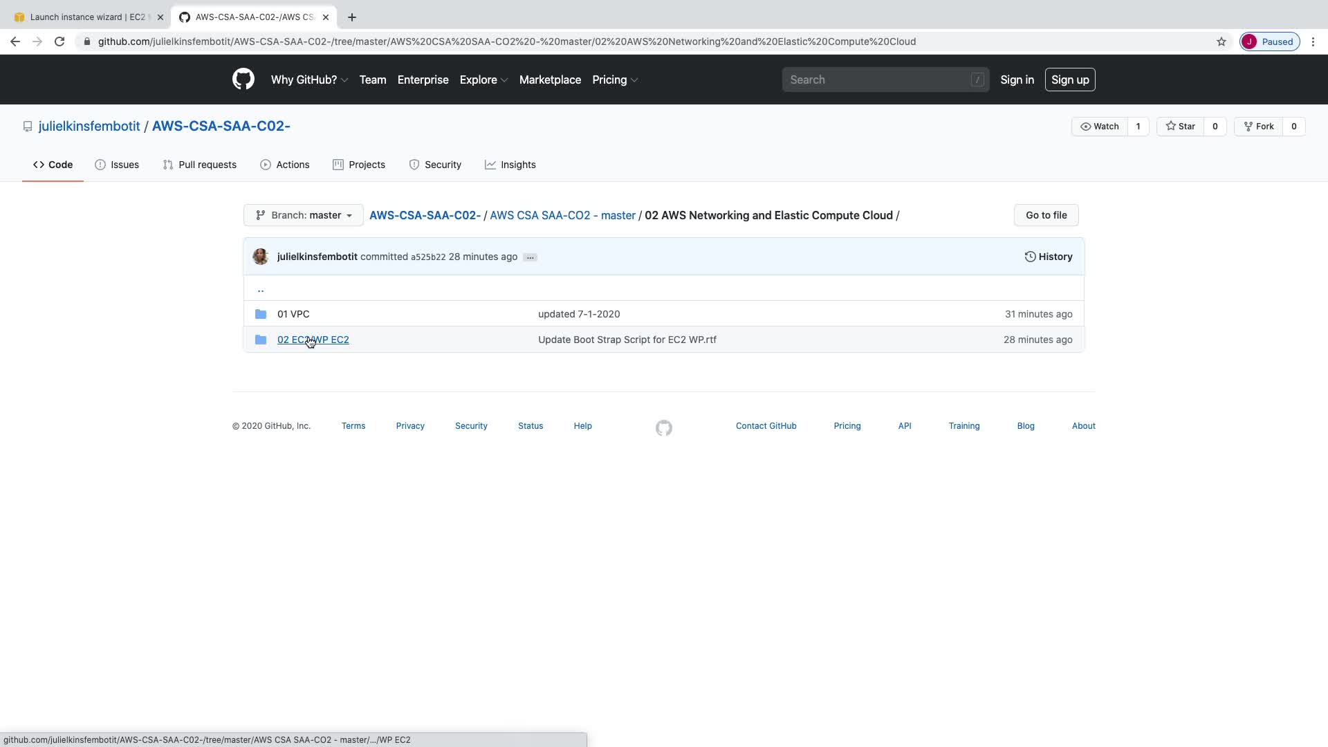The width and height of the screenshot is (1328, 747).
Task: Reload the page using browser refresh icon
Action: [x=59, y=41]
